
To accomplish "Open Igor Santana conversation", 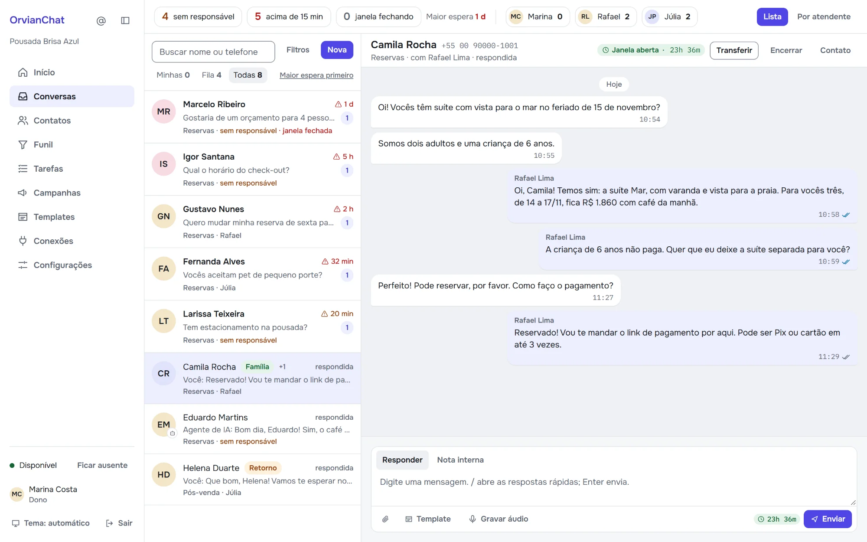I will (253, 170).
